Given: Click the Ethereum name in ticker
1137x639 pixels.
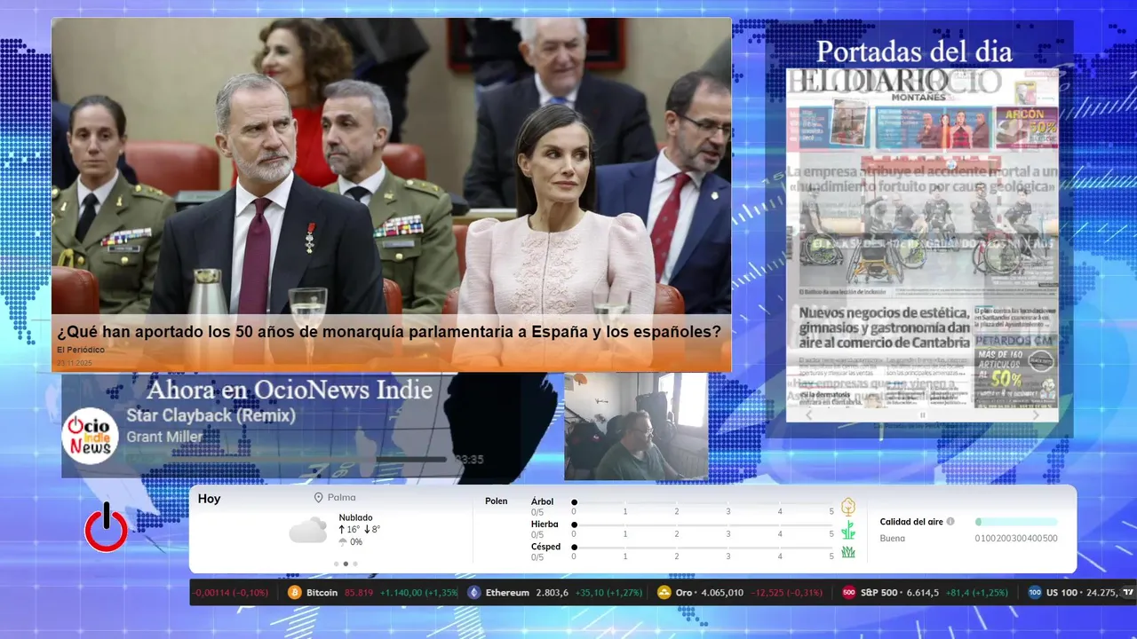Looking at the screenshot, I should [507, 593].
